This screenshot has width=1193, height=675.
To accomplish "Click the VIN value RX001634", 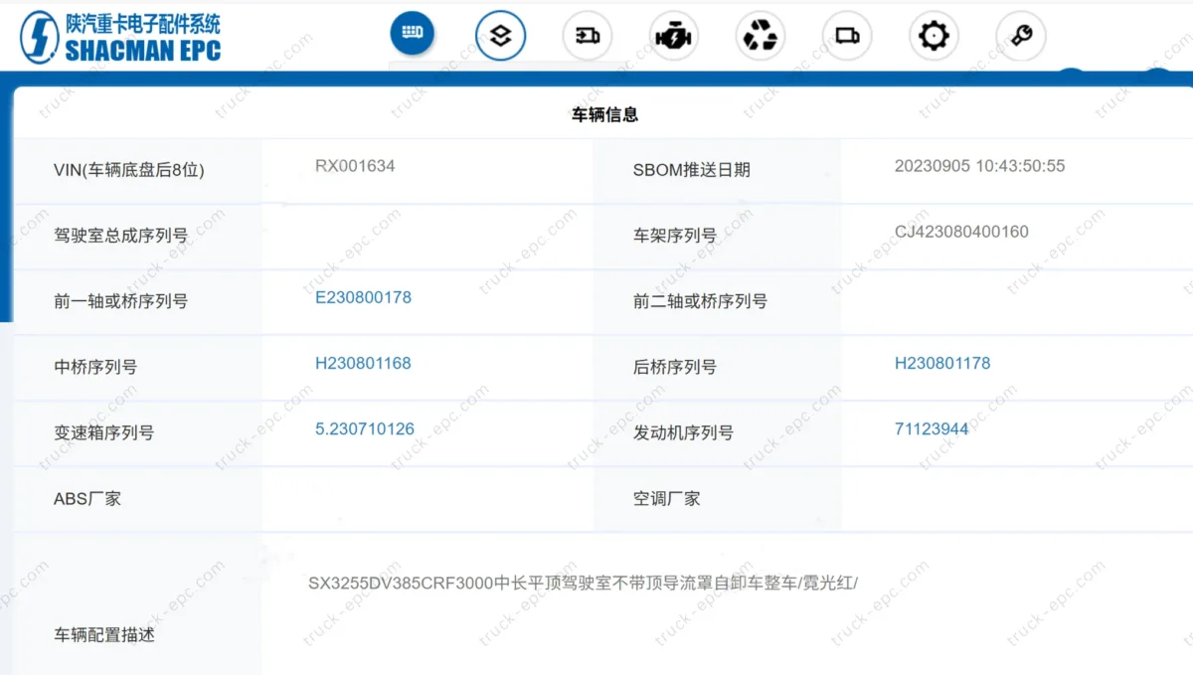I will 355,166.
